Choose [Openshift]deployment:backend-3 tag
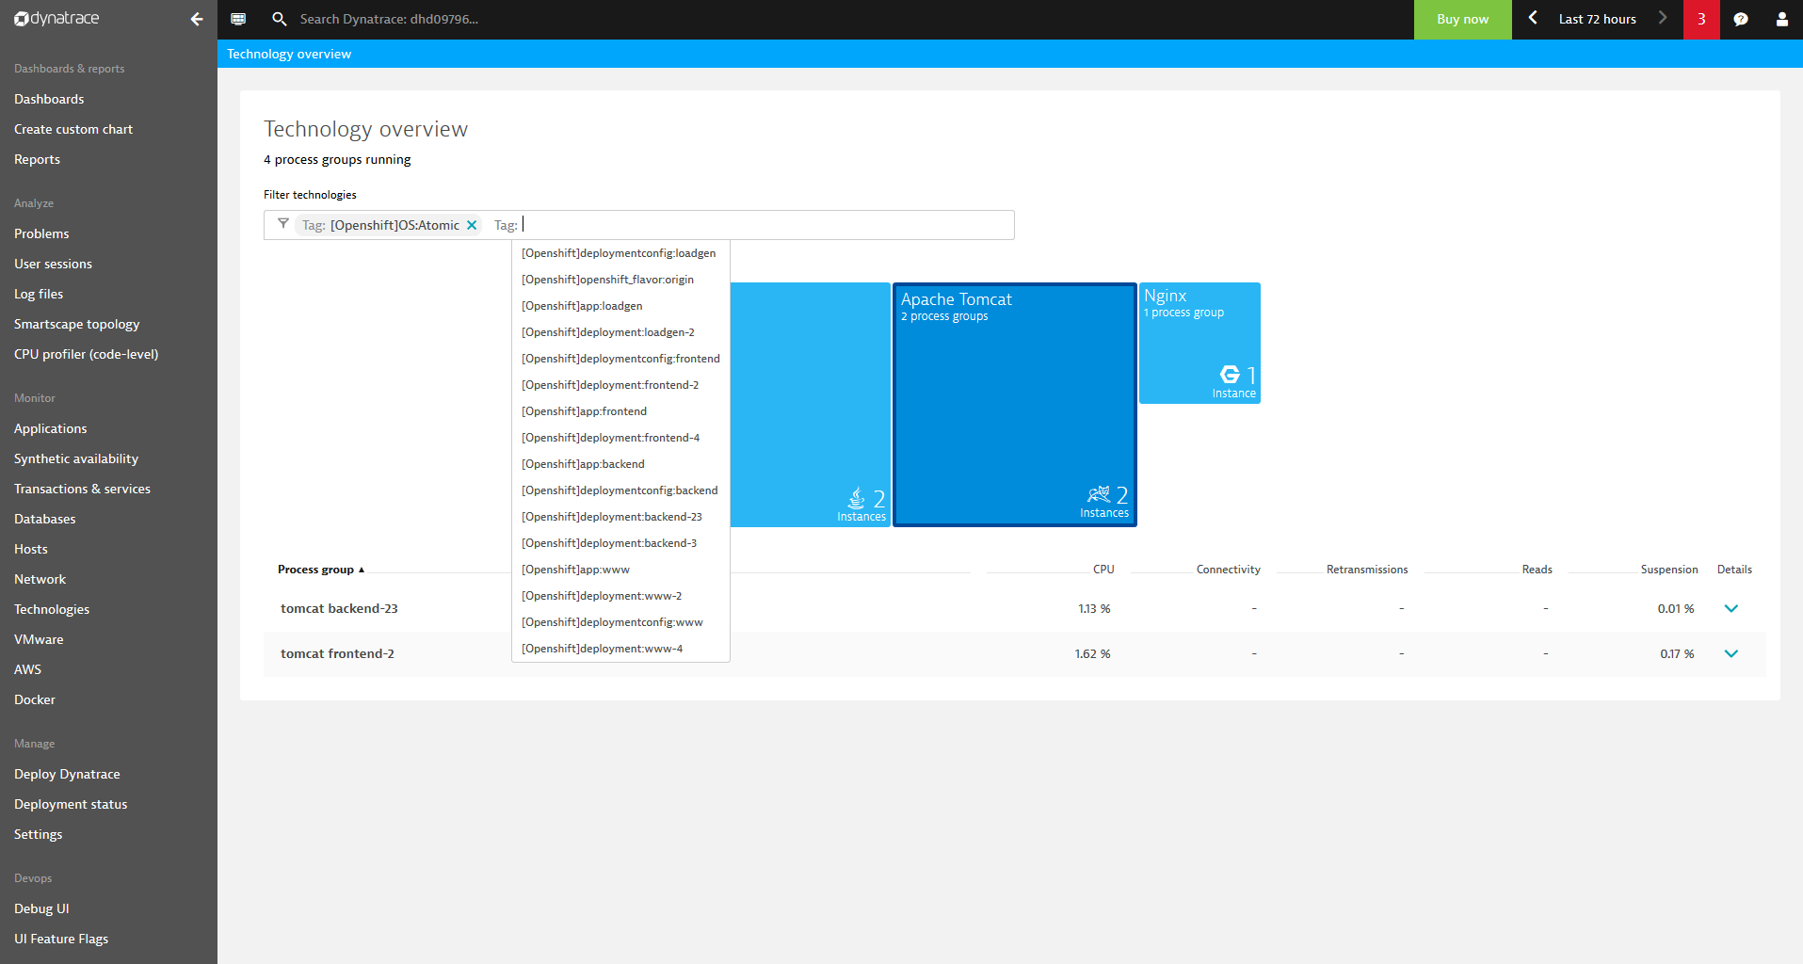The width and height of the screenshot is (1803, 964). click(620, 543)
